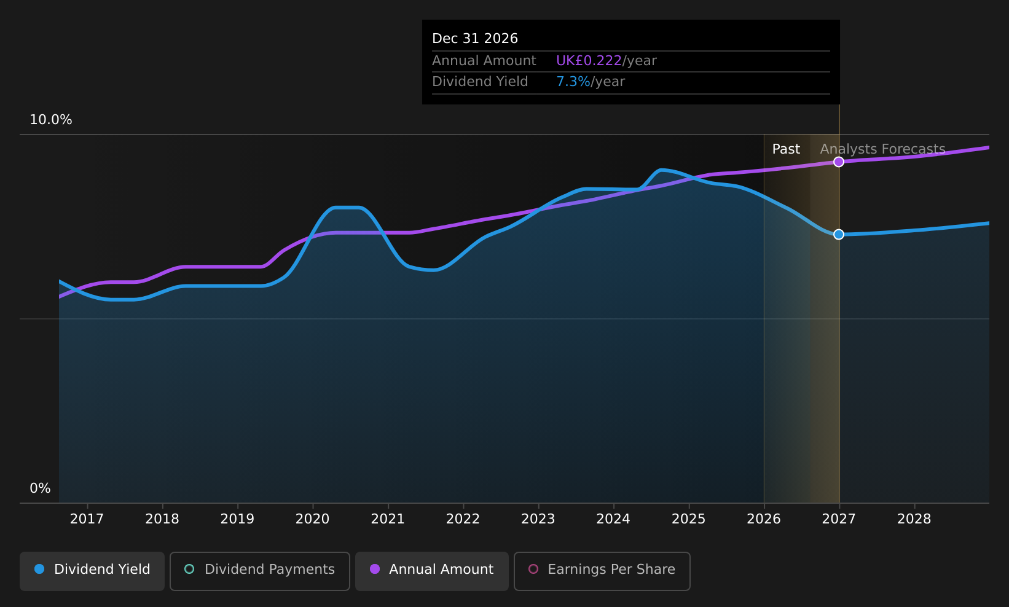Screen dimensions: 1009x607
Task: Toggle the Annual Amount legend button
Action: 431,571
